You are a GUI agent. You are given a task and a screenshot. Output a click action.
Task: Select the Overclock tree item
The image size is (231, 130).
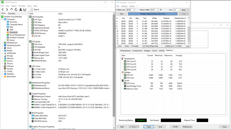pyautogui.click(x=13, y=32)
